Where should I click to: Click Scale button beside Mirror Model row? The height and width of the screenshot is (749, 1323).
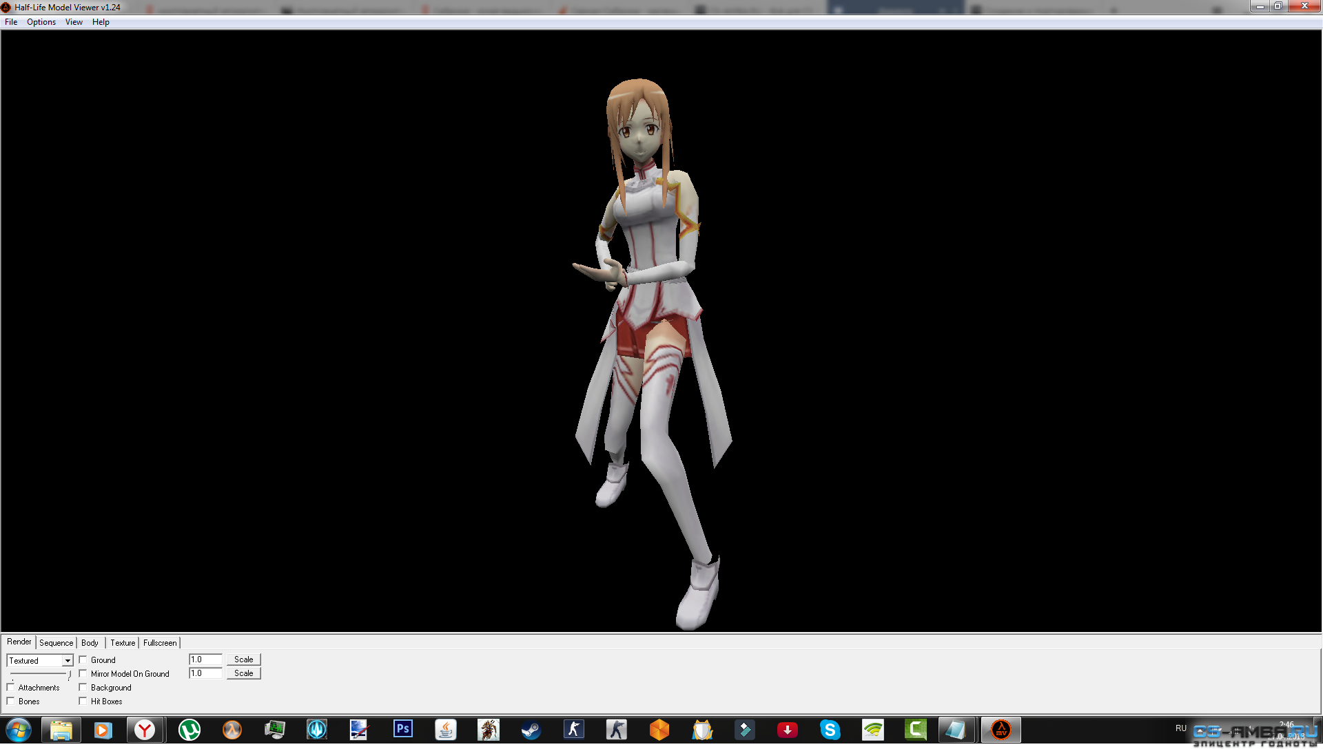coord(243,673)
